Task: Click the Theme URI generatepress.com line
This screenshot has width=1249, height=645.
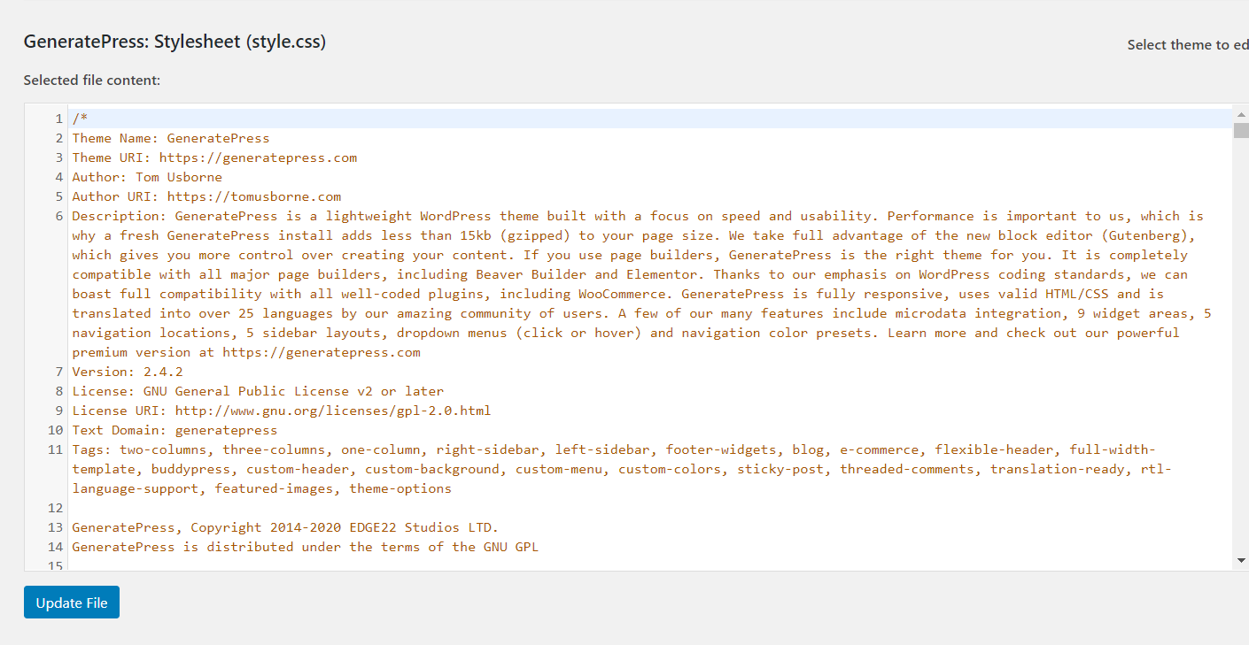Action: pos(214,157)
